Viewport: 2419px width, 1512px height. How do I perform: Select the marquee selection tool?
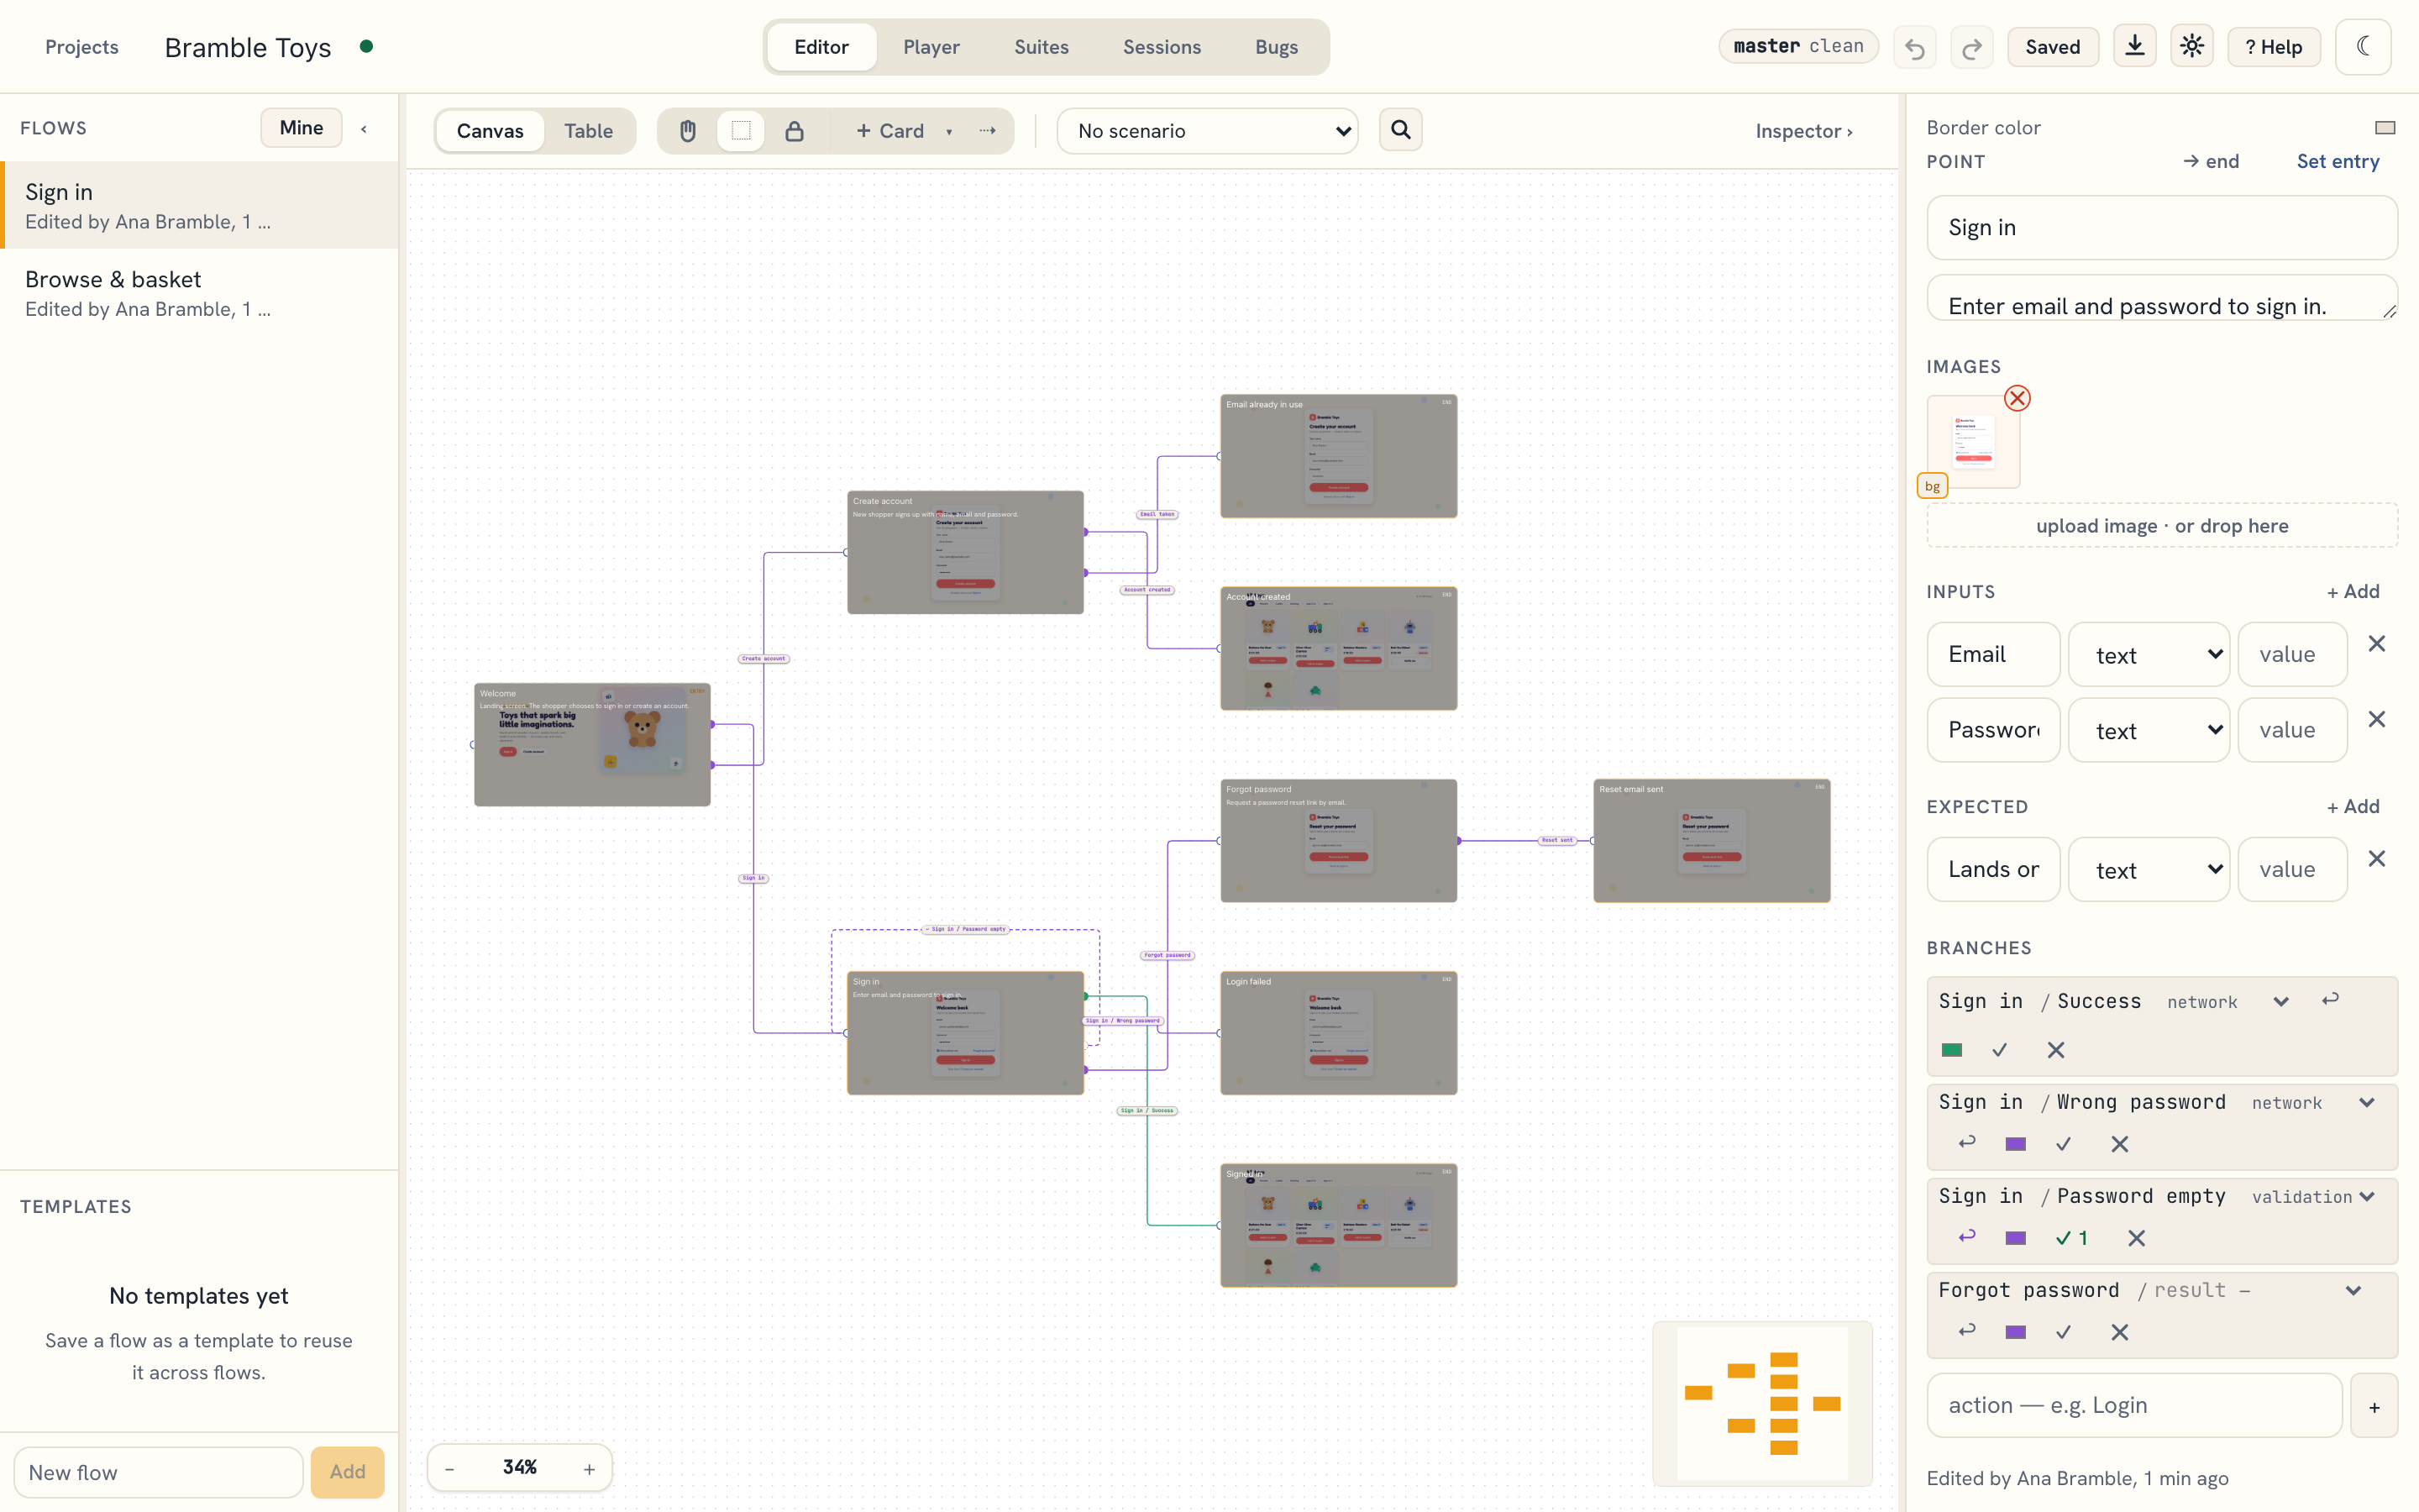[741, 131]
